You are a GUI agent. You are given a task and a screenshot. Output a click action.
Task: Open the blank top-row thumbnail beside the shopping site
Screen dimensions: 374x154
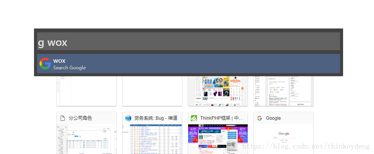pyautogui.click(x=152, y=91)
